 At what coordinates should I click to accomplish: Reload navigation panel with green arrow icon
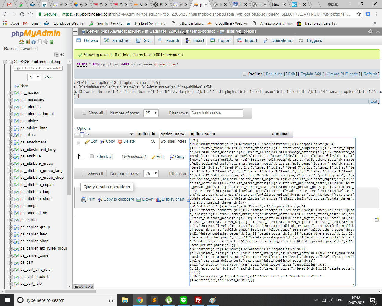pyautogui.click(x=51, y=42)
